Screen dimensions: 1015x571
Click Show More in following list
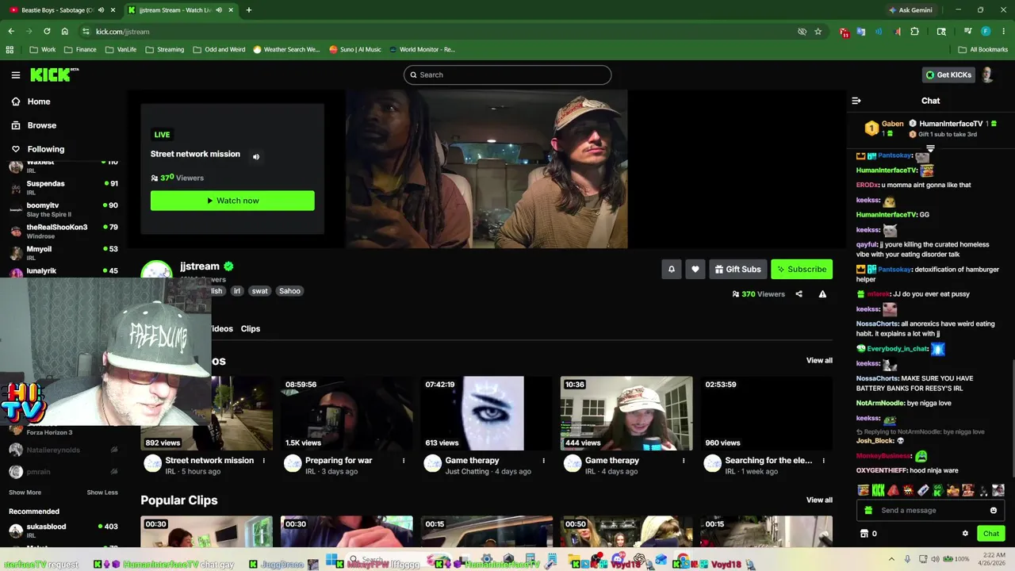[25, 492]
